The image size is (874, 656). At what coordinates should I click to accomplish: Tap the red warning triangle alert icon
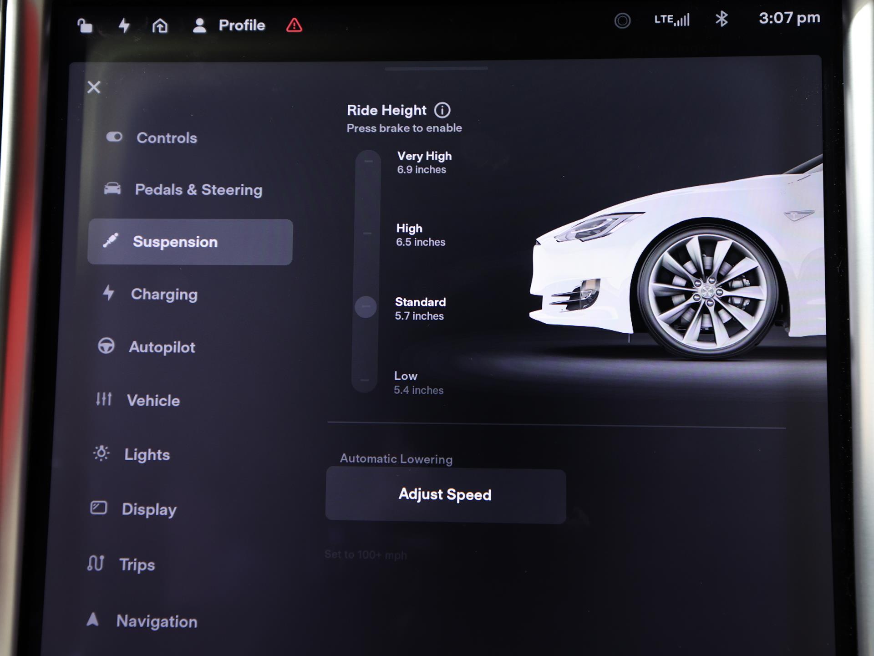point(294,25)
